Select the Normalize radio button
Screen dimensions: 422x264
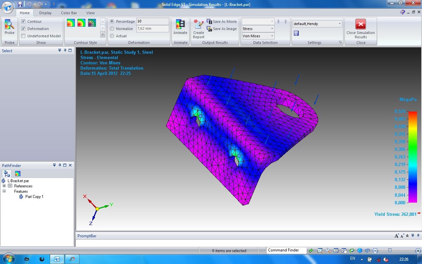112,29
